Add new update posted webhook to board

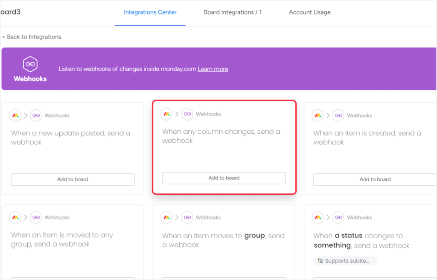(x=73, y=179)
